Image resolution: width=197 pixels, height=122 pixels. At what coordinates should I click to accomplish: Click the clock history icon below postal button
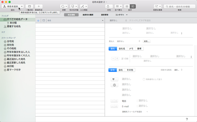coord(114,85)
